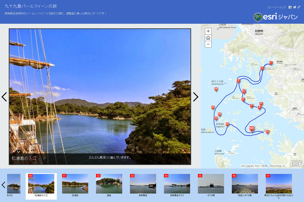
Task: Share story on Facebook
Action: point(290,7)
